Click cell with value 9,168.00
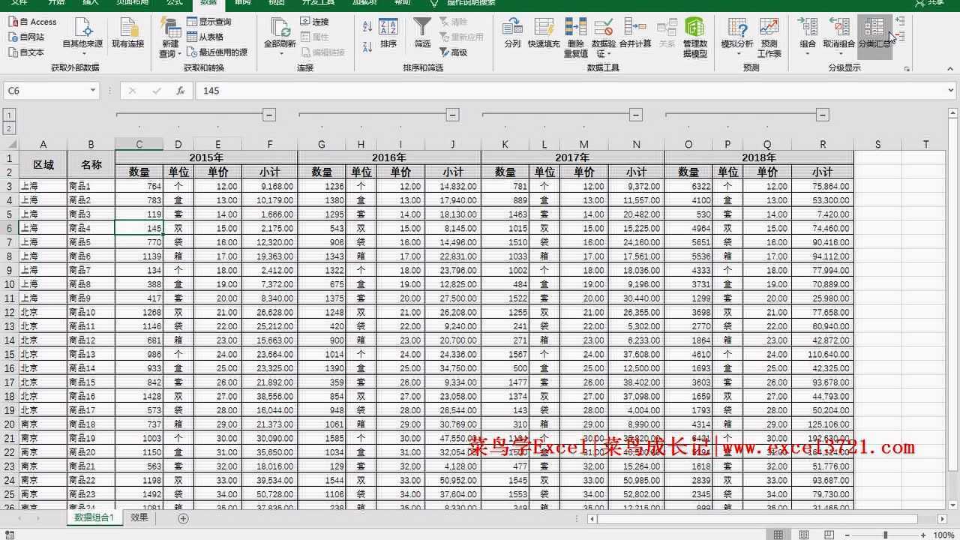960x540 pixels. 269,186
